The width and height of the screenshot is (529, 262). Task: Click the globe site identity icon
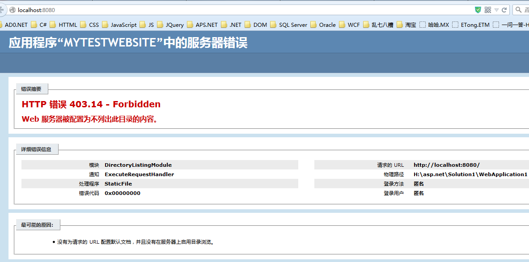[13, 10]
